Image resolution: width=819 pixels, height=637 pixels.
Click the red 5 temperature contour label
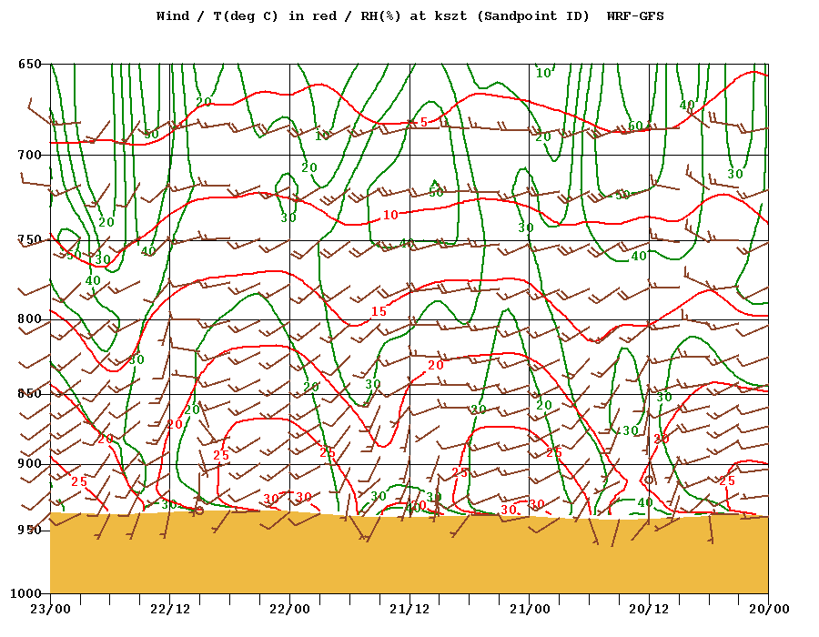(423, 122)
